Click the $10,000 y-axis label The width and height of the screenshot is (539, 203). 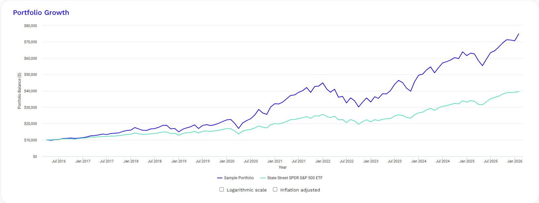(30, 140)
